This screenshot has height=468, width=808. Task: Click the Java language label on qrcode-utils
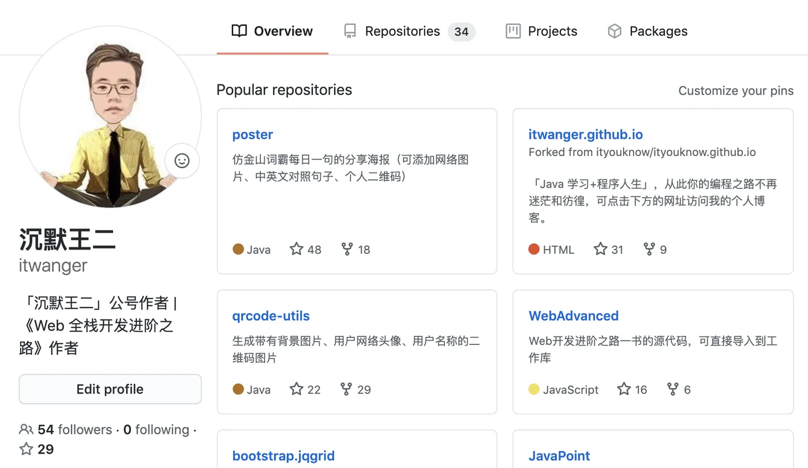click(x=259, y=390)
